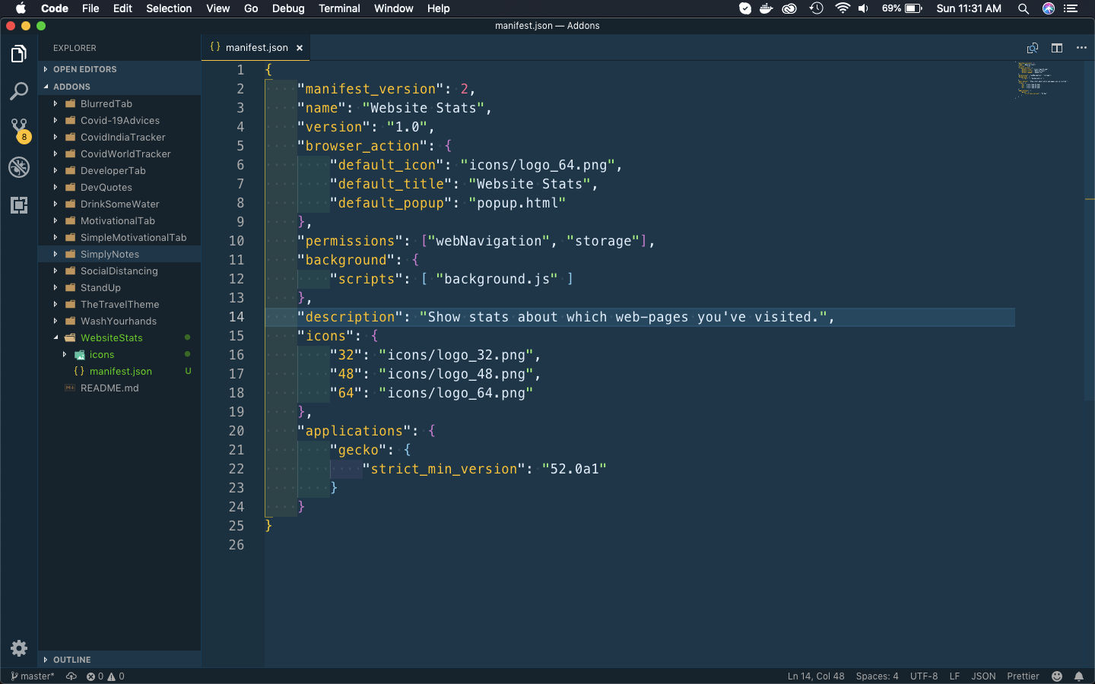This screenshot has width=1095, height=684.
Task: Click the battery 69% indicator
Action: click(x=902, y=8)
